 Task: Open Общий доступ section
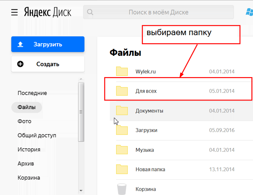coord(37,136)
